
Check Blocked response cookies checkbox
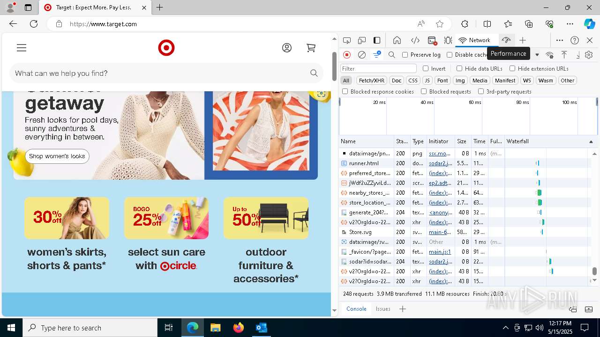[x=345, y=92]
